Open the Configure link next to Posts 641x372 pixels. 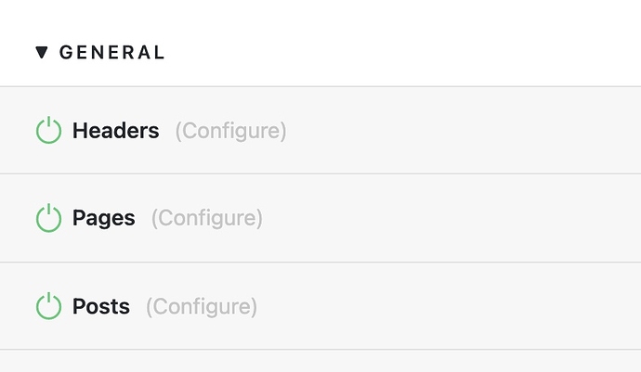(202, 307)
